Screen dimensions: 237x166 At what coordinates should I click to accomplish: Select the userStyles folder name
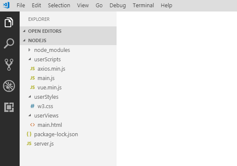pos(46,97)
